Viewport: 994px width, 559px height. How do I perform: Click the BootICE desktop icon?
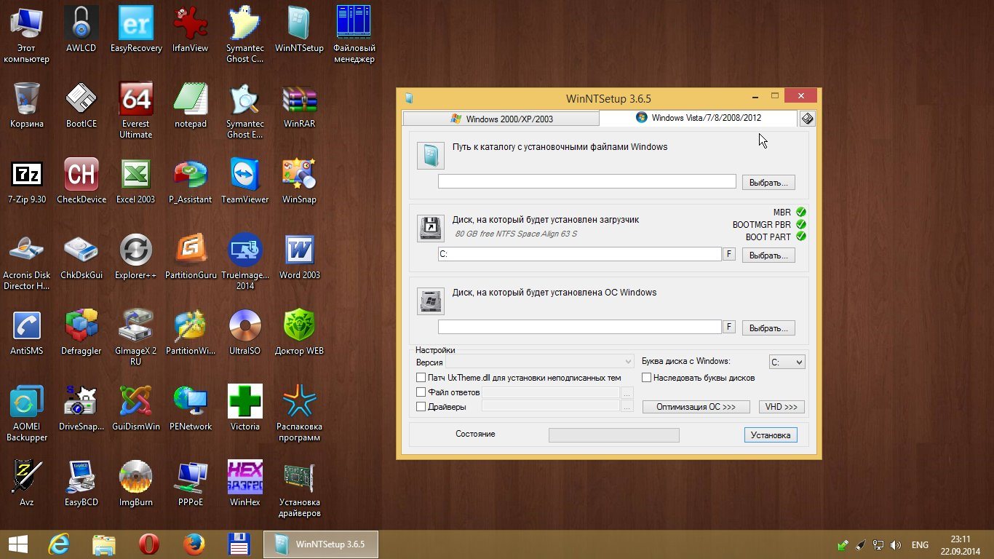pyautogui.click(x=81, y=106)
